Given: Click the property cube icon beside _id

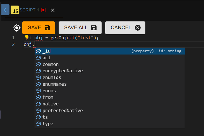Looking at the screenshot, I should (38, 51).
